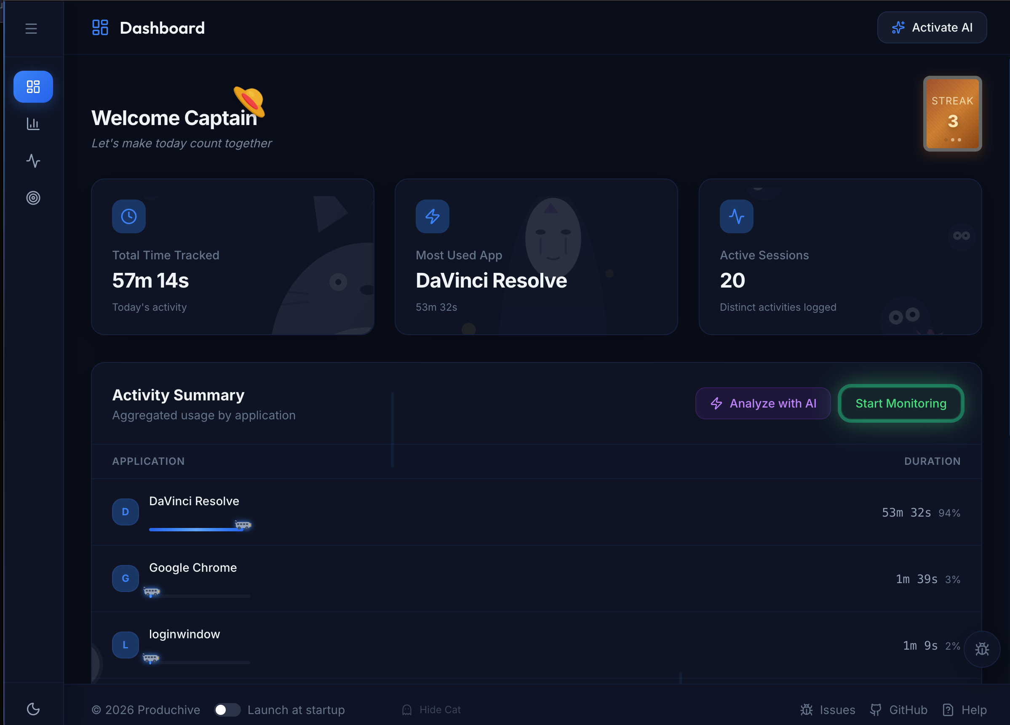Image resolution: width=1010 pixels, height=725 pixels.
Task: Click the floating bug report icon
Action: (981, 649)
